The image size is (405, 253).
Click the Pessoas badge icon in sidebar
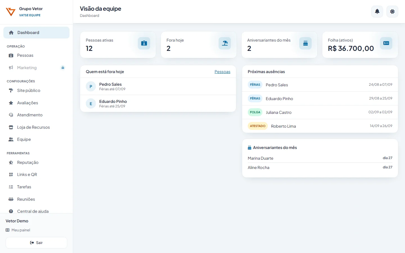(11, 55)
